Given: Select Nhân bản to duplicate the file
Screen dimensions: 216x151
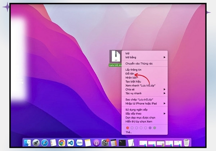Looking at the screenshot, I should (131, 78).
